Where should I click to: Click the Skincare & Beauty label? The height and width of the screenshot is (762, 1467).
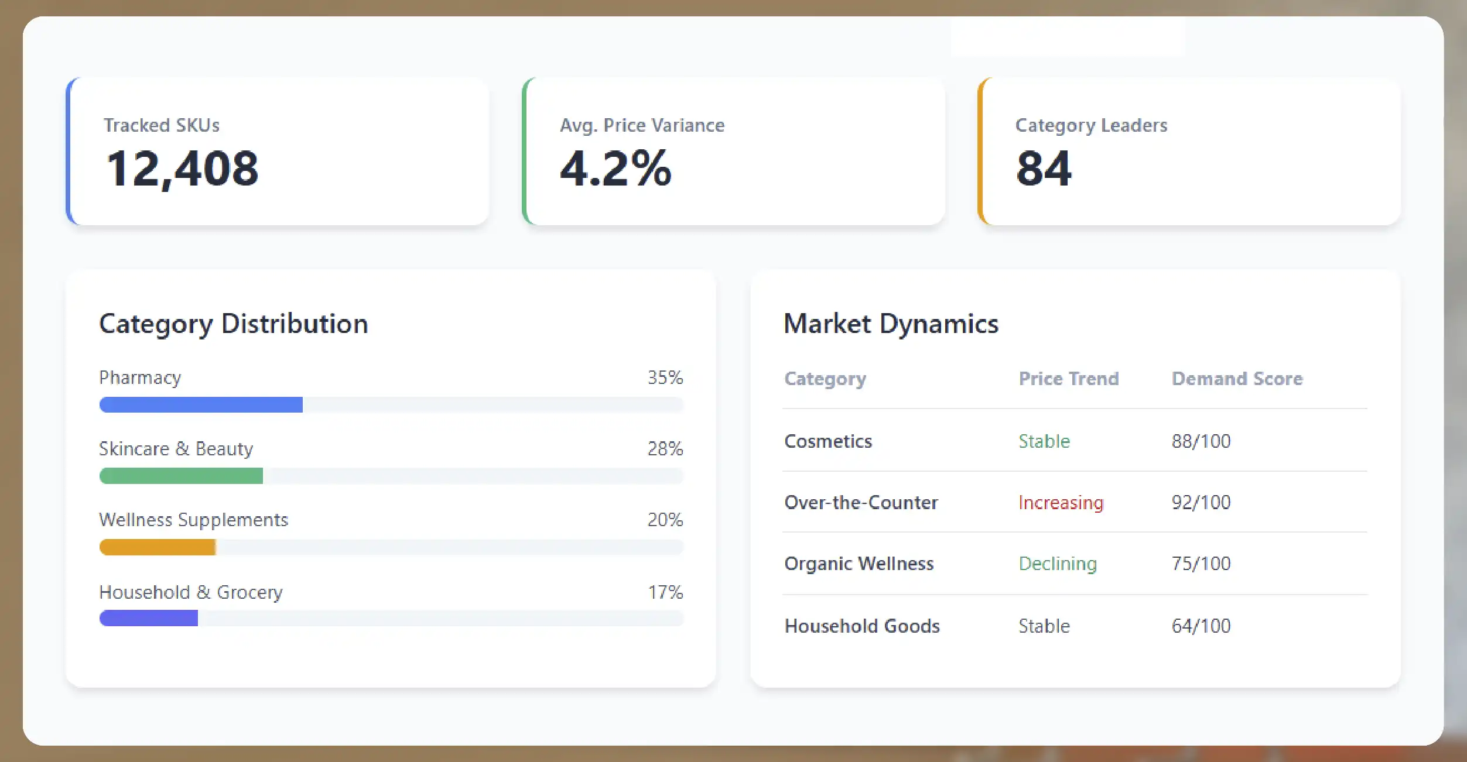click(x=176, y=449)
